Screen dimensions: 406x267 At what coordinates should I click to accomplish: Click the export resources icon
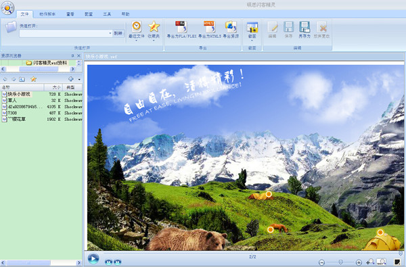point(231,27)
